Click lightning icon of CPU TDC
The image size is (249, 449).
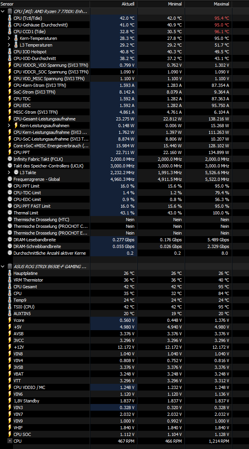tap(10, 98)
